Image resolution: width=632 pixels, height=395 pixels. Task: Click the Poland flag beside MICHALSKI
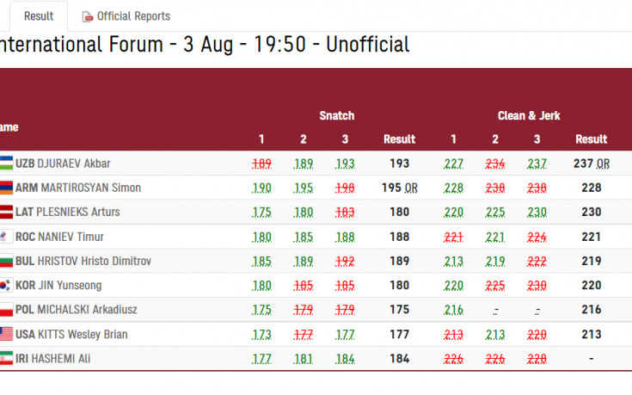(x=6, y=310)
